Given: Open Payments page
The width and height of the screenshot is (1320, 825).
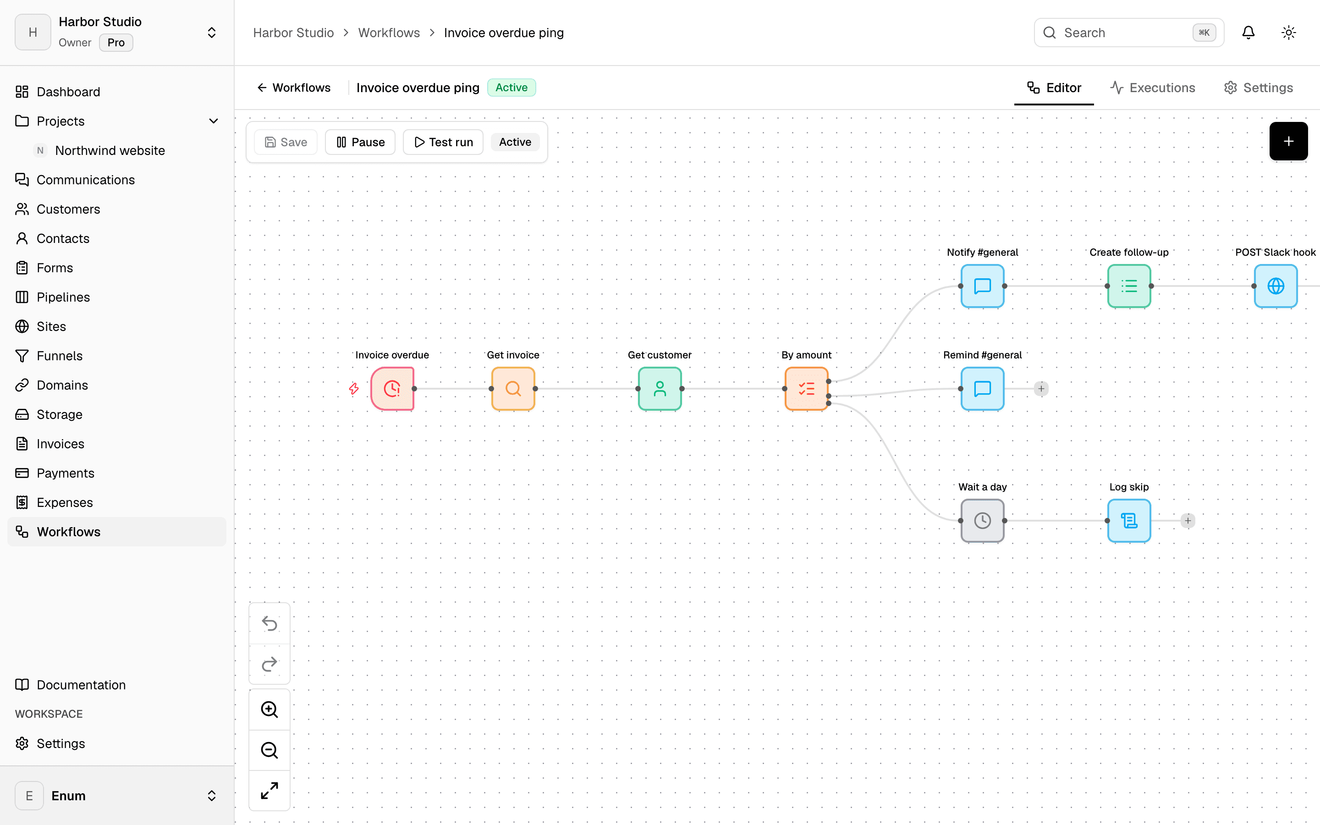Looking at the screenshot, I should point(117,473).
